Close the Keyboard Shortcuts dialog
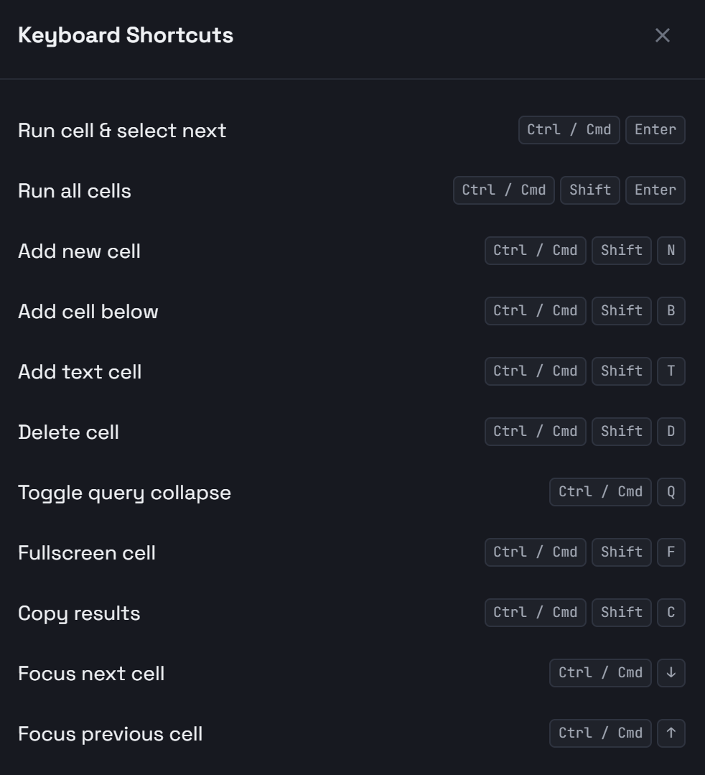 pyautogui.click(x=662, y=34)
